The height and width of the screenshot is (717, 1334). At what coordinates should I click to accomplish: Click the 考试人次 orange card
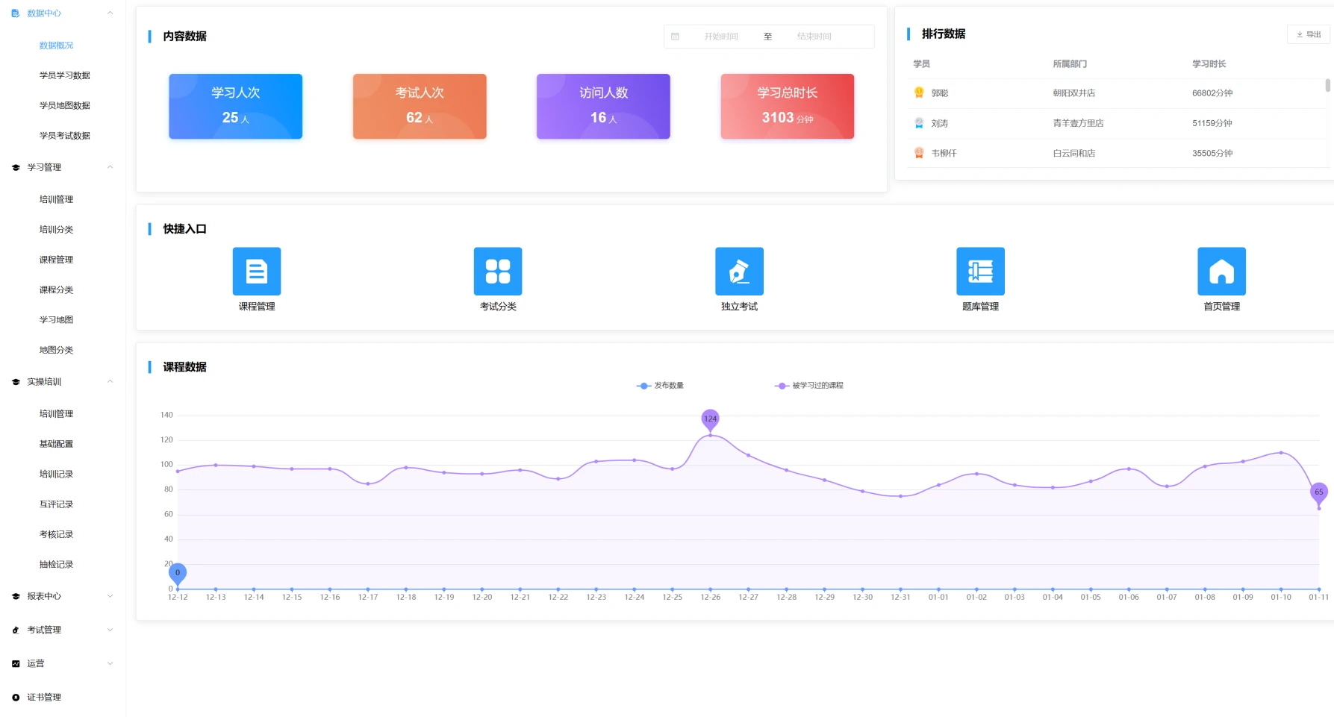click(420, 106)
